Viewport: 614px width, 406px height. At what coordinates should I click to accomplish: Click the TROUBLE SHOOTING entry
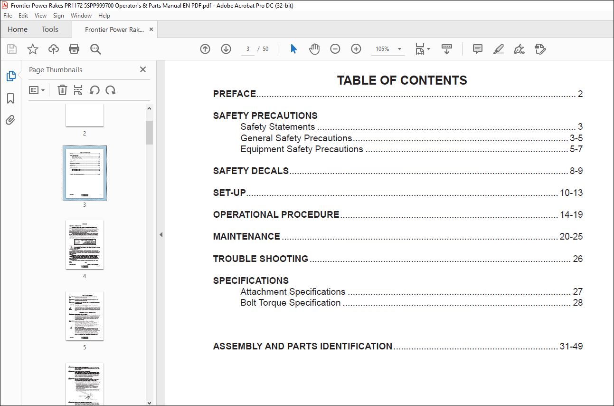397,259
